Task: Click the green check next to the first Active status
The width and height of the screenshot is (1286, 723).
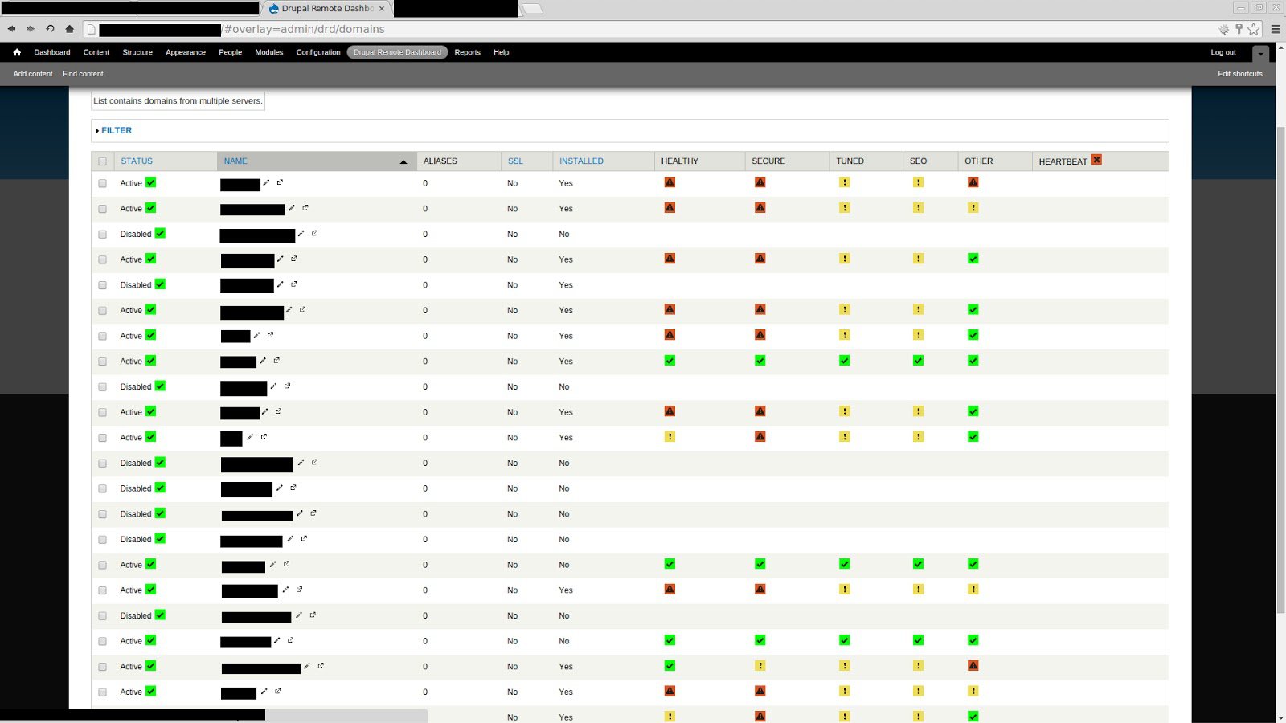Action: pyautogui.click(x=152, y=182)
